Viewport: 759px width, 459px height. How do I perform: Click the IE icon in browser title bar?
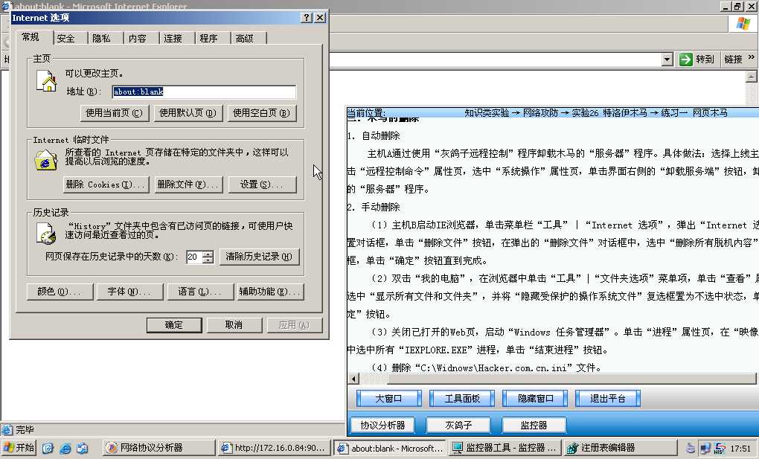(6, 5)
